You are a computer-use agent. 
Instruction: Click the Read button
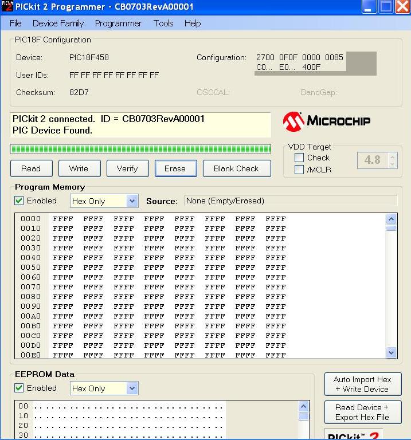tap(31, 168)
